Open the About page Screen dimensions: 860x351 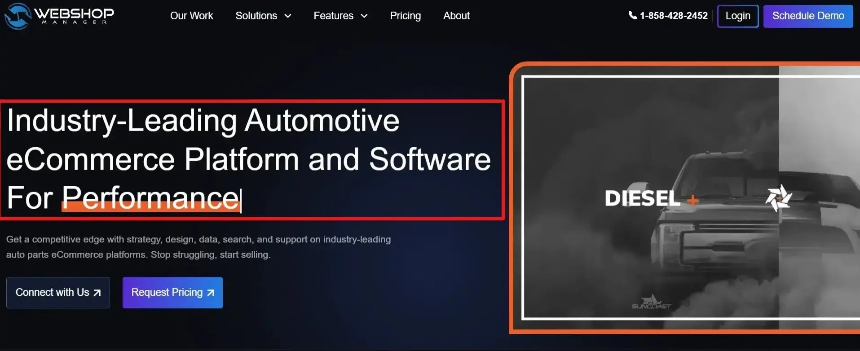click(456, 16)
